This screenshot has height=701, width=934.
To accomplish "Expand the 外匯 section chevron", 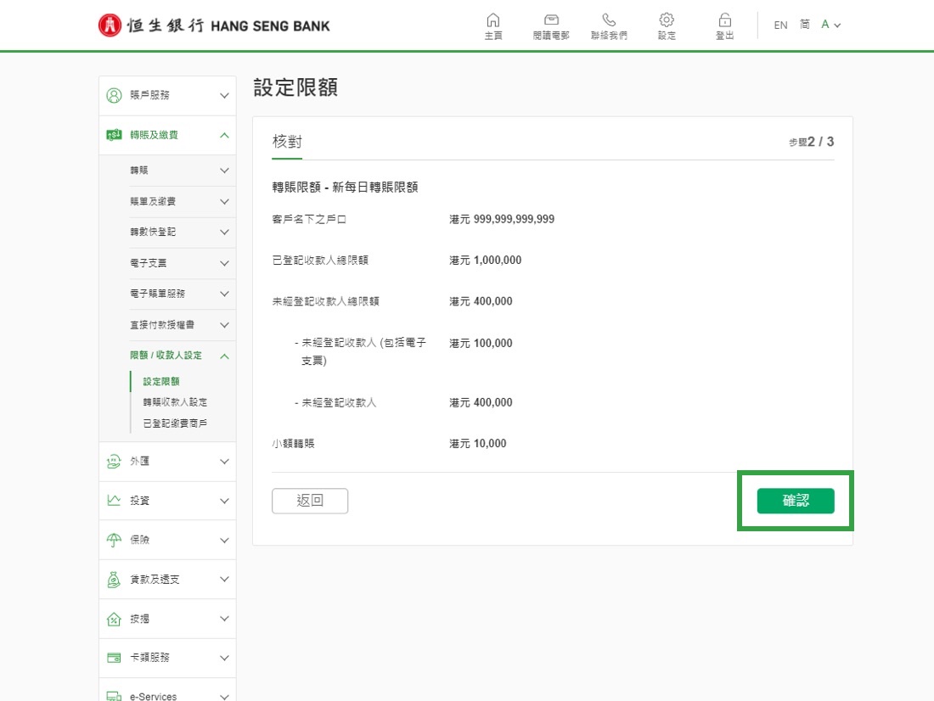I will coord(224,462).
